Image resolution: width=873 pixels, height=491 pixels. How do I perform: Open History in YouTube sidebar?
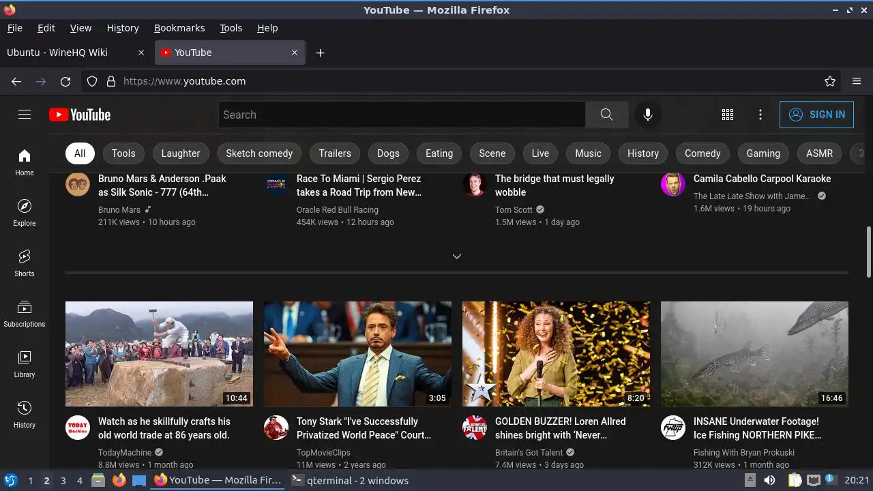(x=25, y=415)
